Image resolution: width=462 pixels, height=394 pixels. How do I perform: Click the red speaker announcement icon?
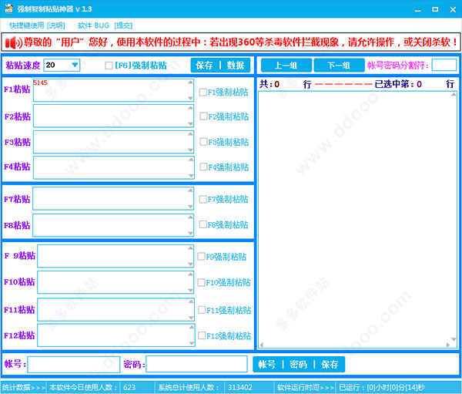coord(12,42)
